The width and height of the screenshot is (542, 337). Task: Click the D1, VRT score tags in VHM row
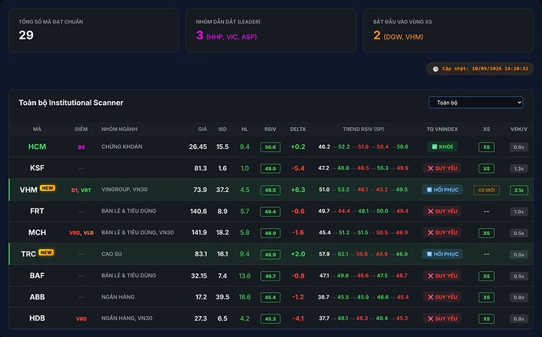81,190
